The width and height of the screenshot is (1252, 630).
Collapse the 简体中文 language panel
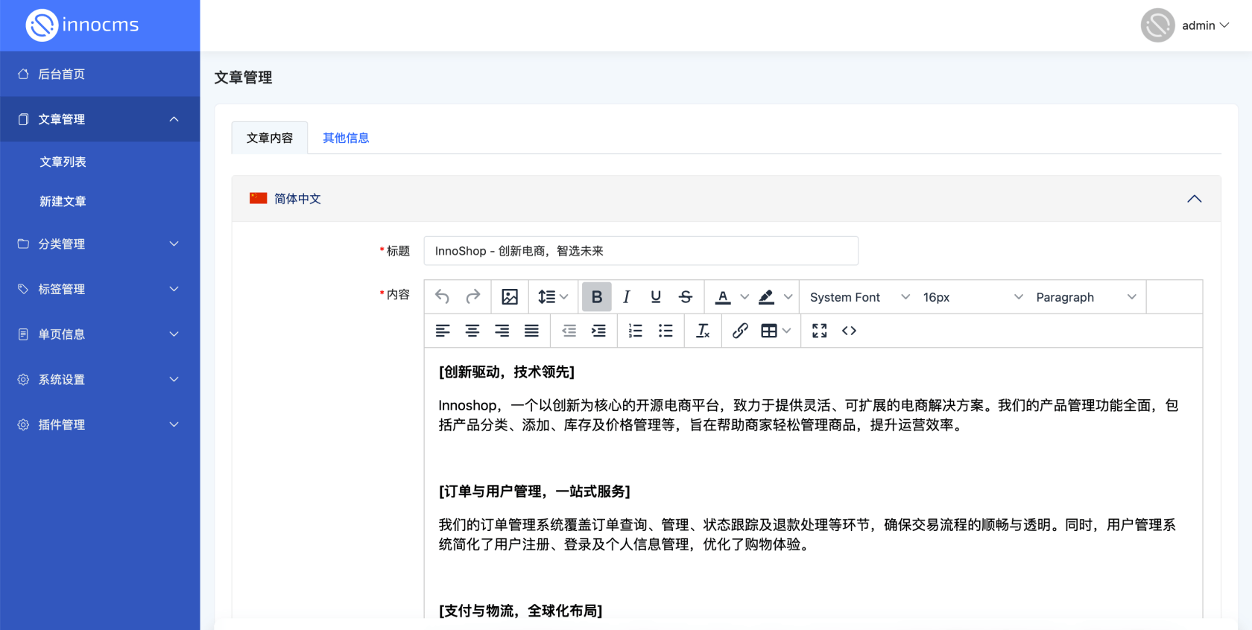point(1195,199)
